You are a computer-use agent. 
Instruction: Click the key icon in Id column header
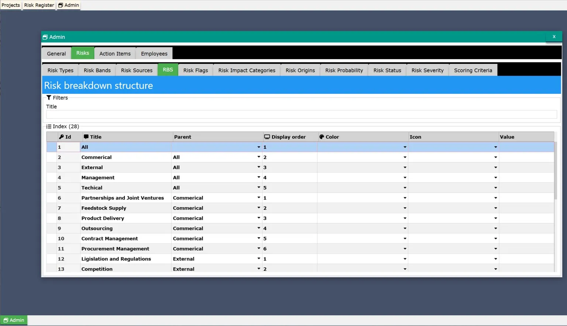[61, 137]
